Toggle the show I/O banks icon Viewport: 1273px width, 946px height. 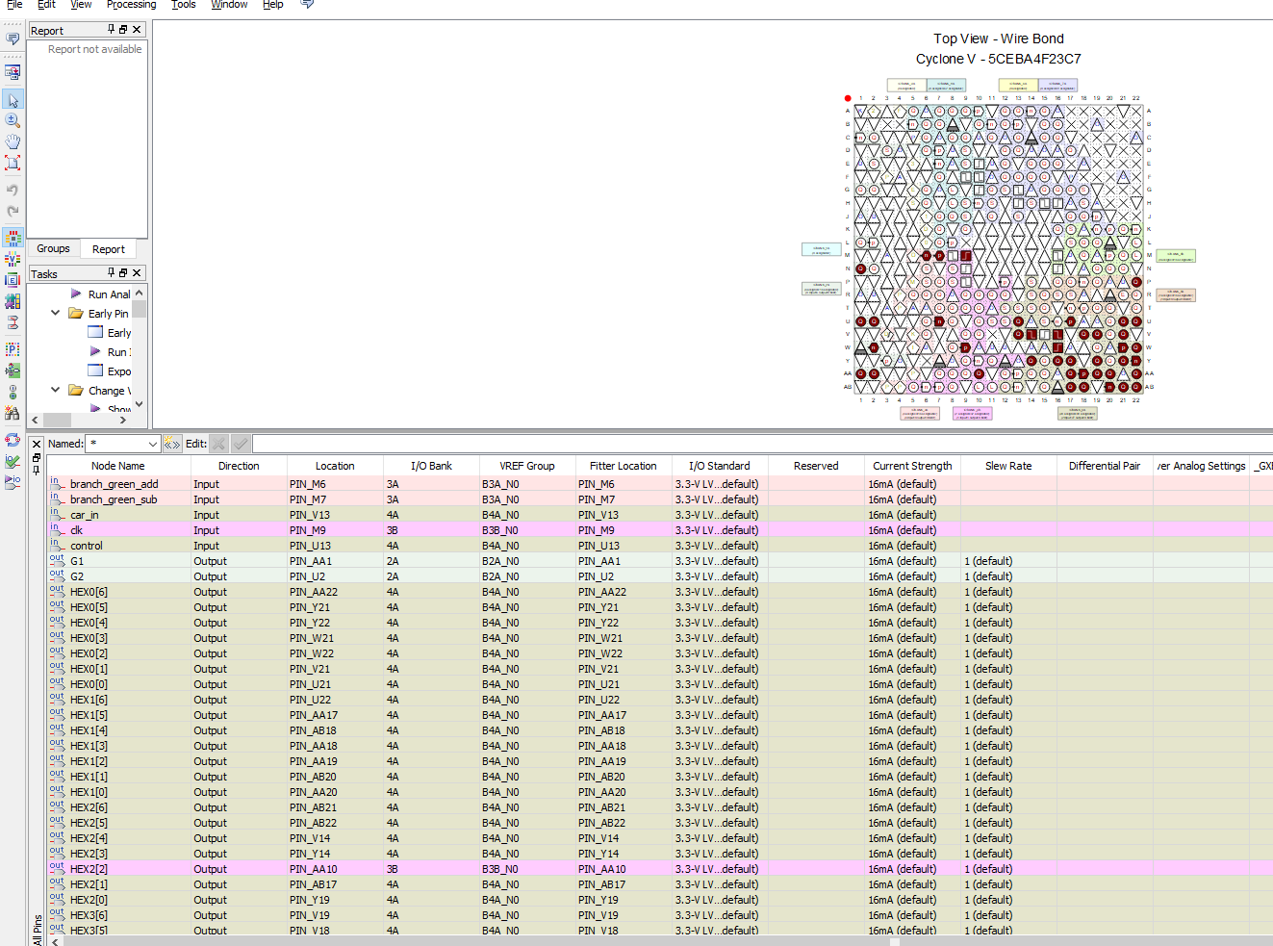point(13,238)
